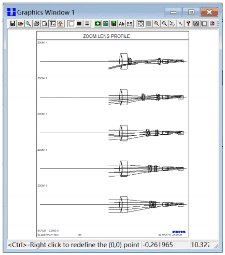225x255 pixels.
Task: Click the Ab text annotation icon
Action: [122, 24]
